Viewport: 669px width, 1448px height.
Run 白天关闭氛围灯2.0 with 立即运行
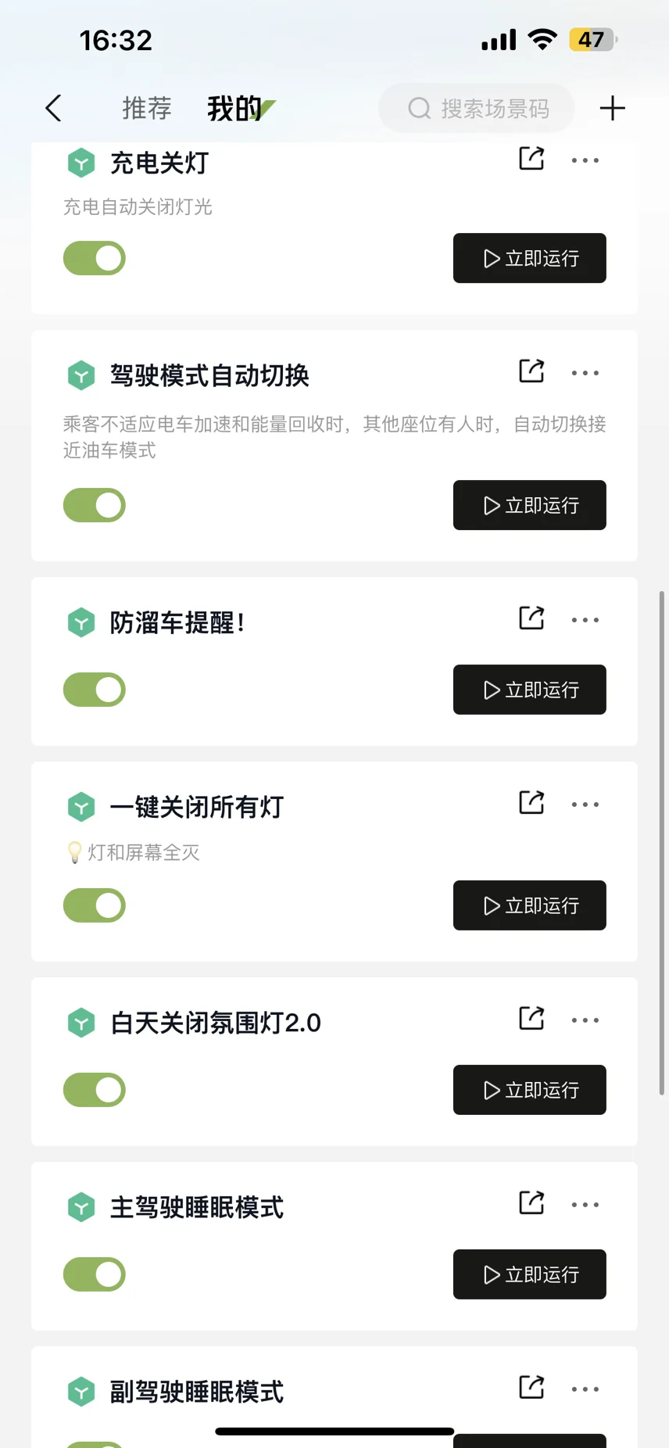click(x=530, y=1090)
